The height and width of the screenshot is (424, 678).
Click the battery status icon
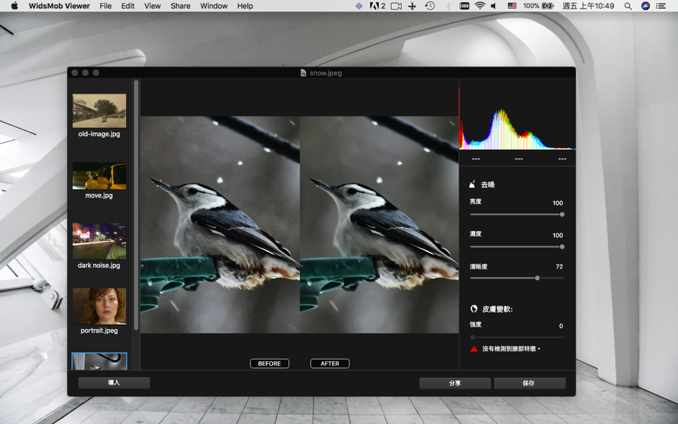pyautogui.click(x=548, y=6)
